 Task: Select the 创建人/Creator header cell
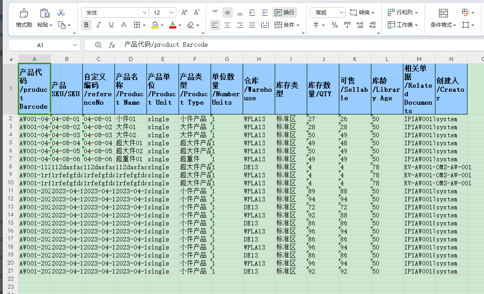[x=451, y=89]
